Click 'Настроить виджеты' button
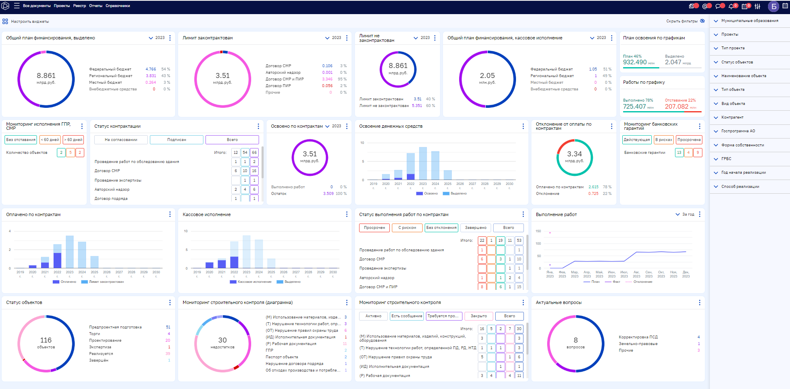Viewport: 790px width, 389px height. pos(26,21)
